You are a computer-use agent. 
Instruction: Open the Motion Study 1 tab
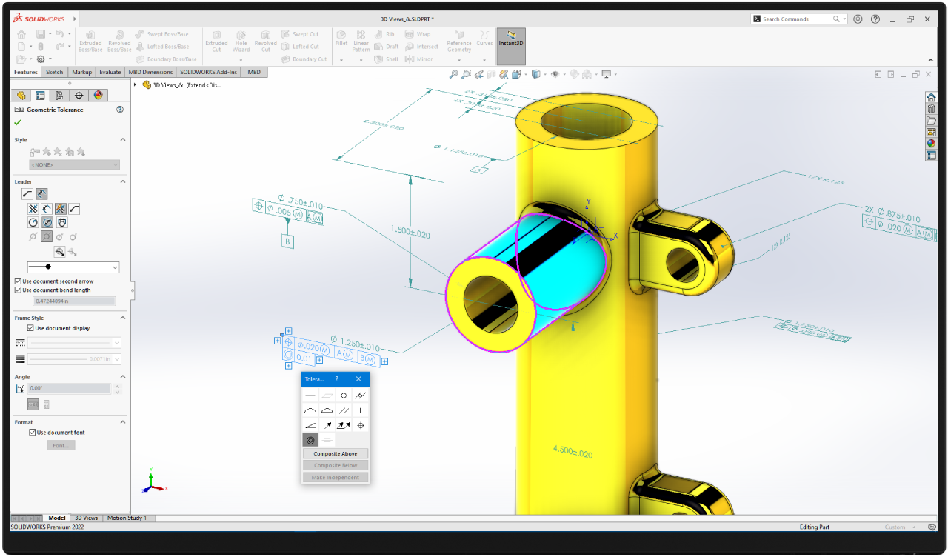click(127, 518)
